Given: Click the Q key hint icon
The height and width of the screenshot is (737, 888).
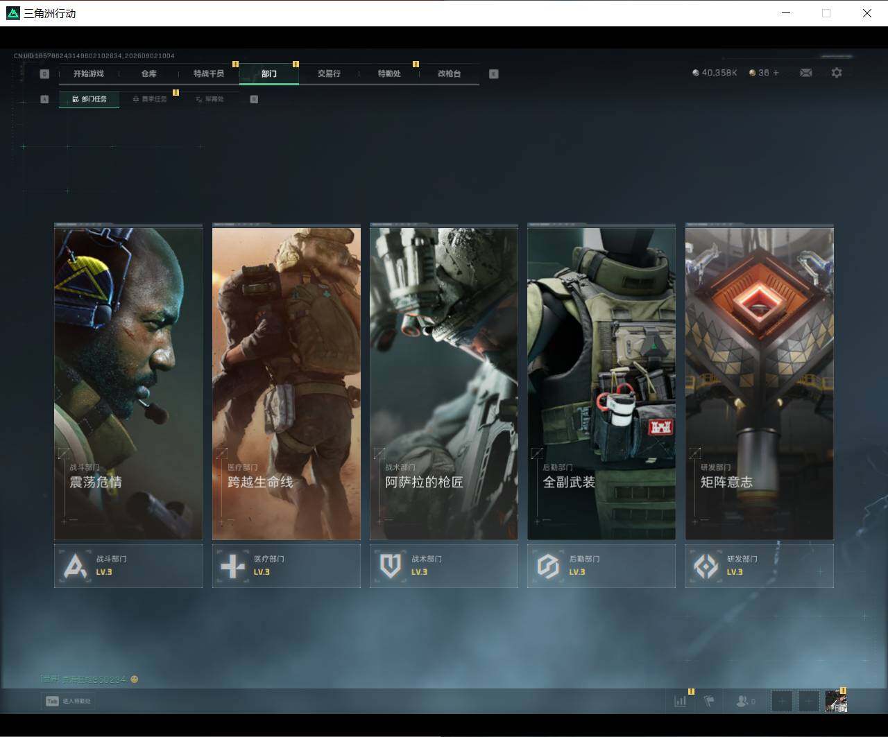Looking at the screenshot, I should pyautogui.click(x=44, y=74).
